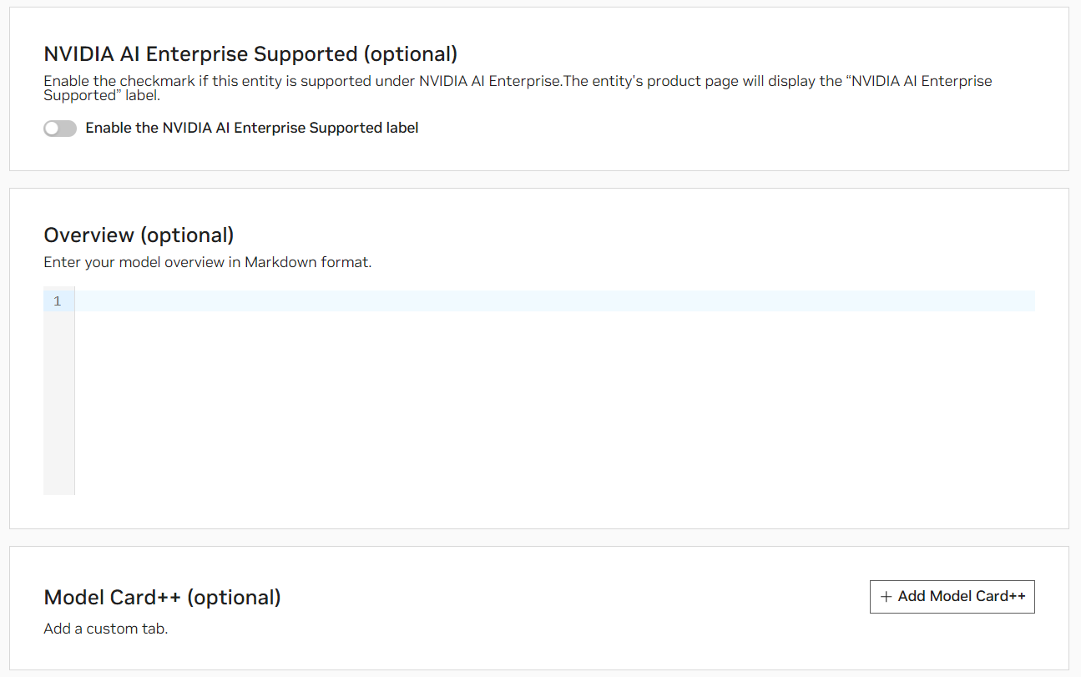Select line number 1 in the editor gutter

click(x=58, y=301)
